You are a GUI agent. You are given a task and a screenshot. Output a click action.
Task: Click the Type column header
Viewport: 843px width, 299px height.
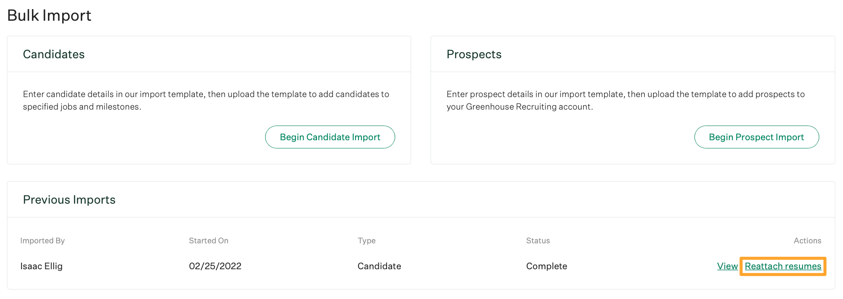click(x=366, y=241)
